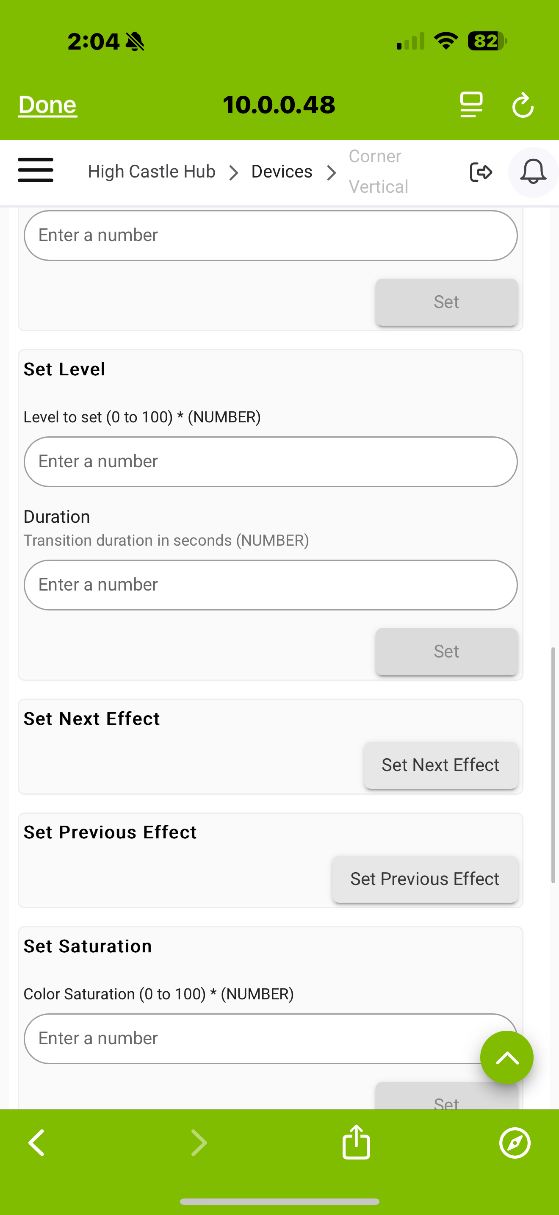Click the Color Saturation number field

click(x=270, y=1037)
